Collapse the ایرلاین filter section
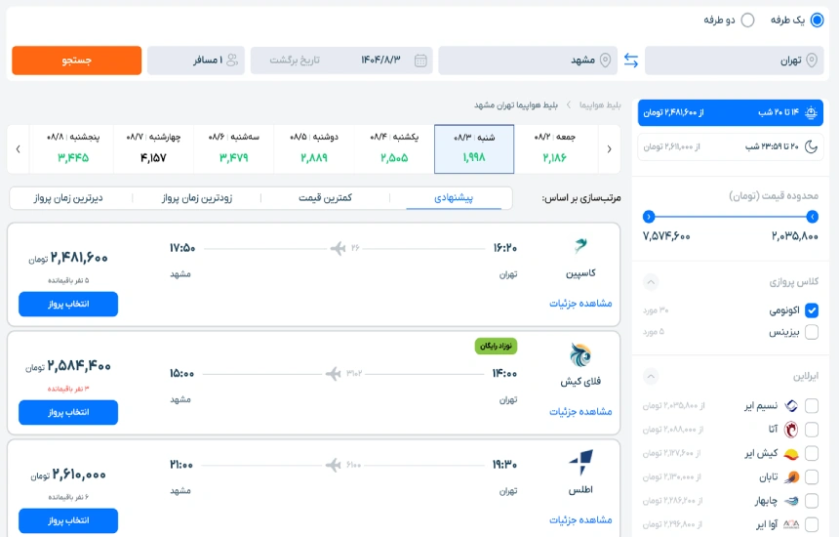 click(x=651, y=376)
